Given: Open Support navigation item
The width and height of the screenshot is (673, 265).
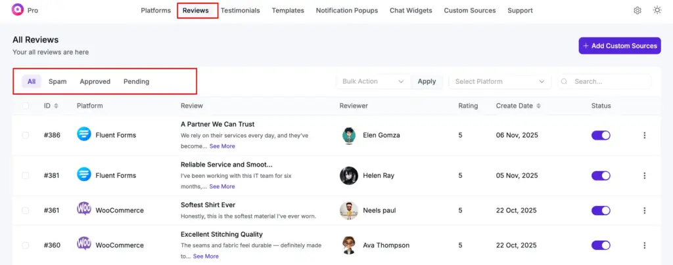Looking at the screenshot, I should [x=521, y=10].
